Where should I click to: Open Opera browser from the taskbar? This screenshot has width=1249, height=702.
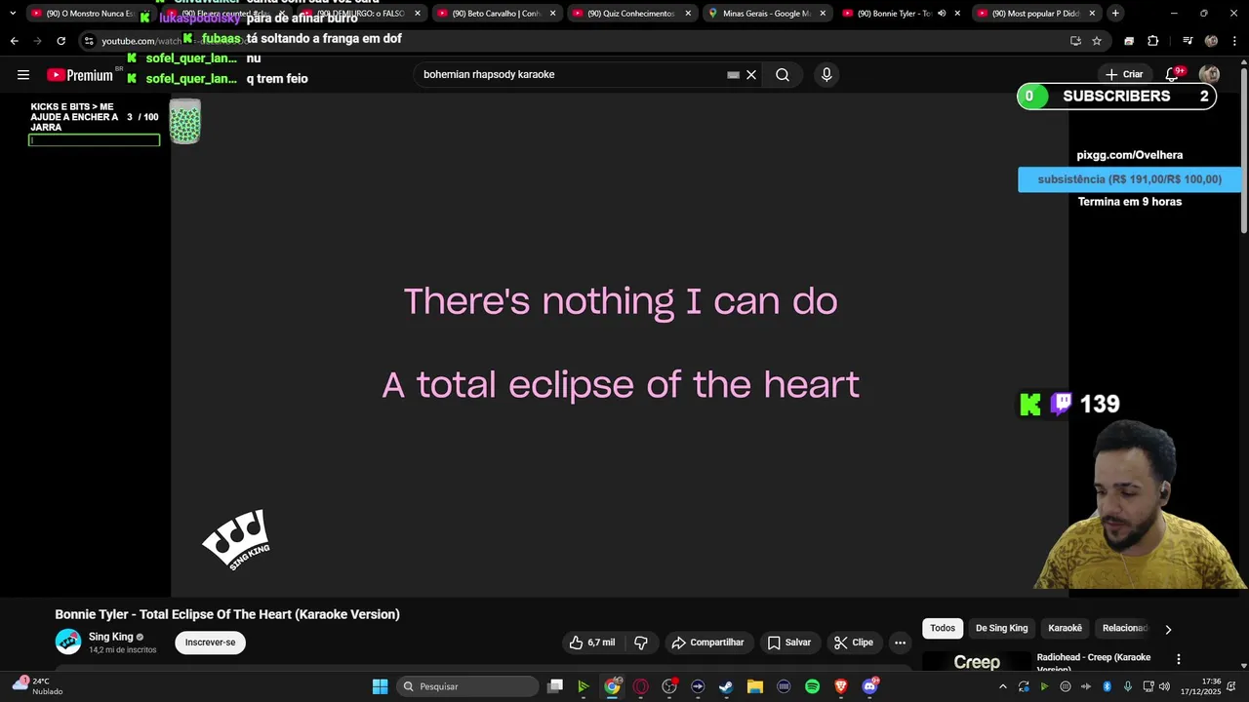click(x=640, y=686)
